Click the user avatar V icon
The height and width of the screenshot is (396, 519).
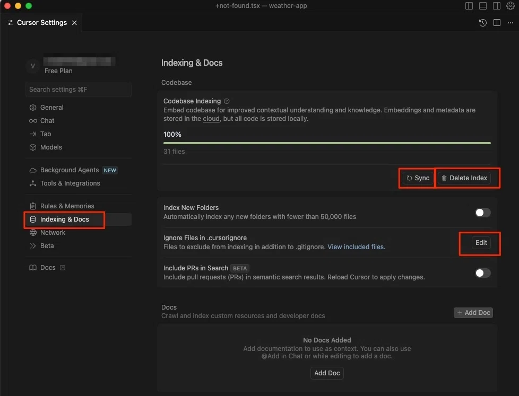[x=33, y=66]
